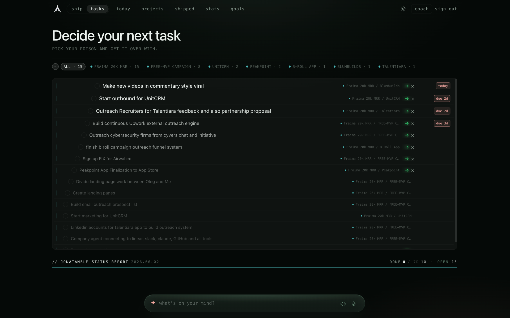Click green arrow on Start outbound for UnitCRM

tap(406, 99)
